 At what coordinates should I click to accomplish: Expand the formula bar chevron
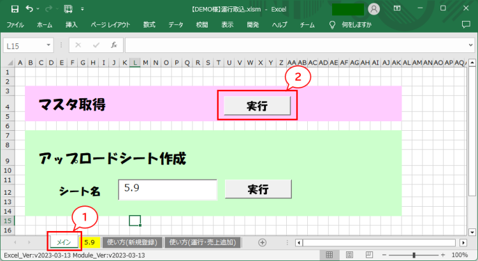click(x=470, y=45)
